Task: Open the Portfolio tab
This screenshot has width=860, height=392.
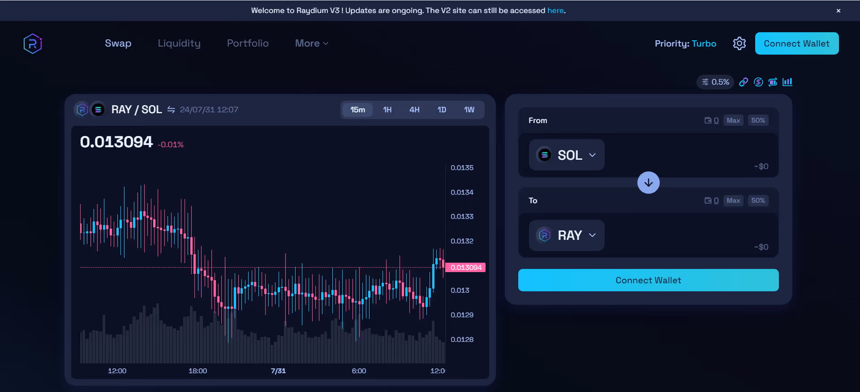Action: tap(248, 43)
